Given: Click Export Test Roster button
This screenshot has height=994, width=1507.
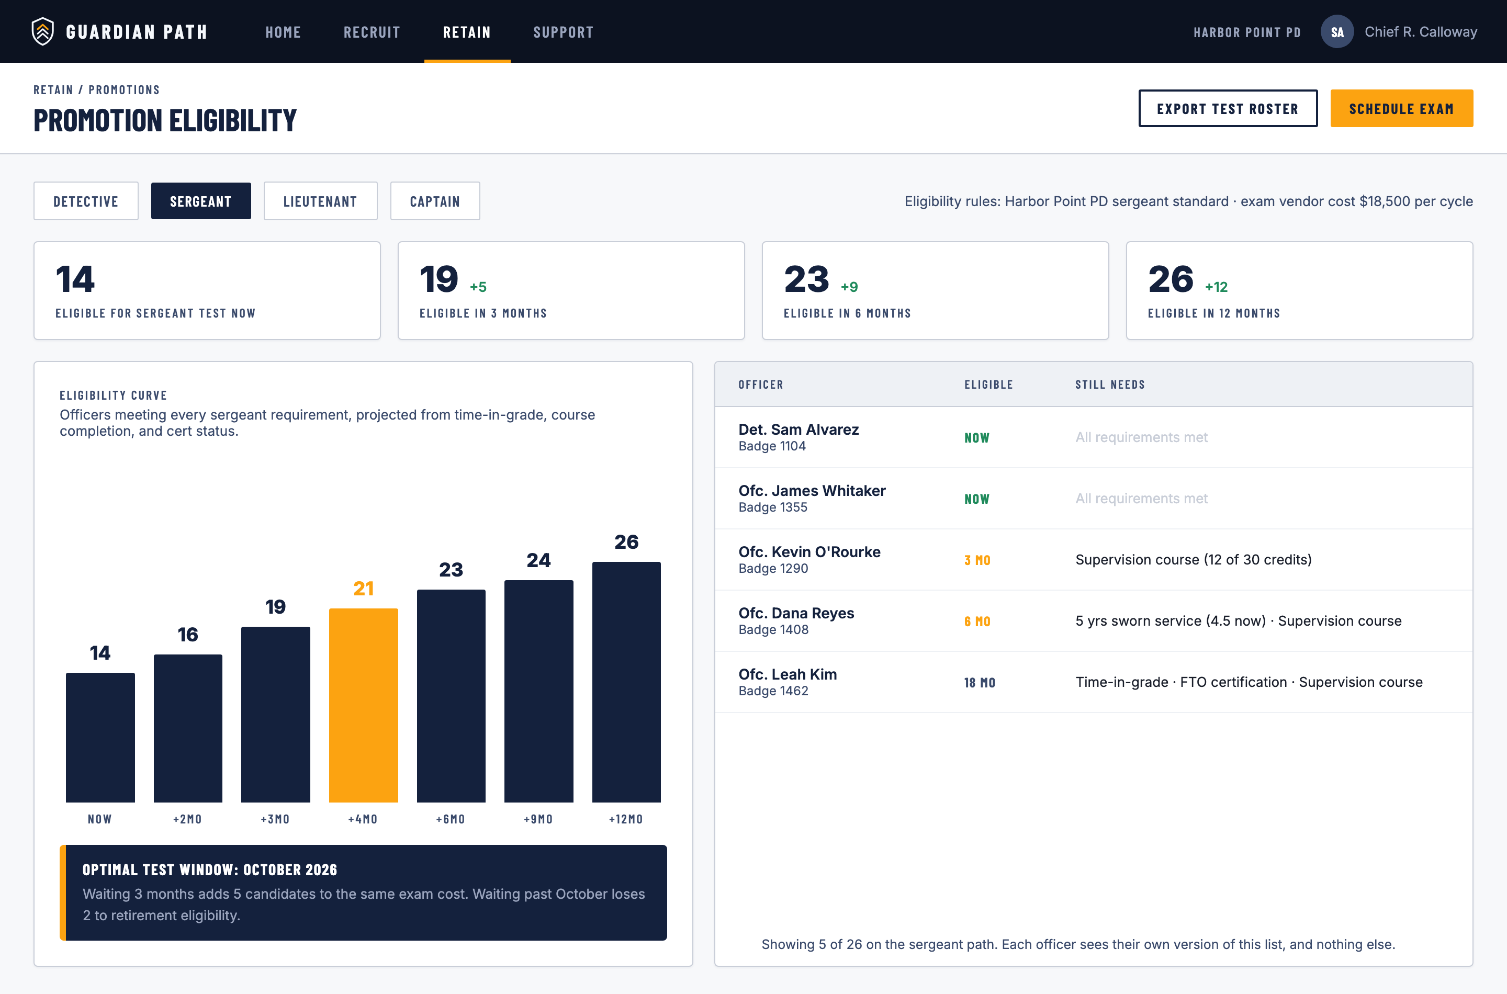Looking at the screenshot, I should click(1228, 108).
